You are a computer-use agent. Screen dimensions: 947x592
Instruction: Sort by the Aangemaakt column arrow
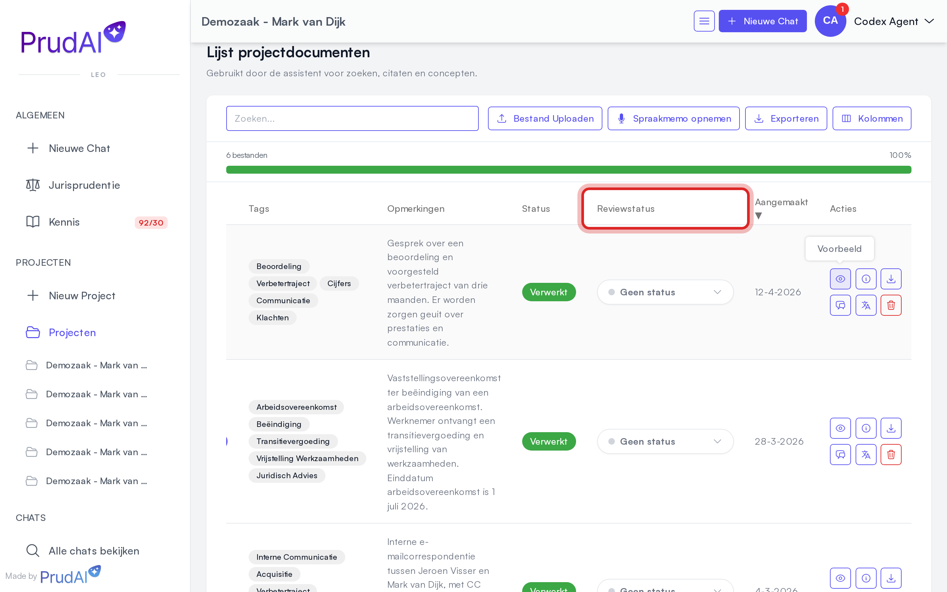point(758,216)
